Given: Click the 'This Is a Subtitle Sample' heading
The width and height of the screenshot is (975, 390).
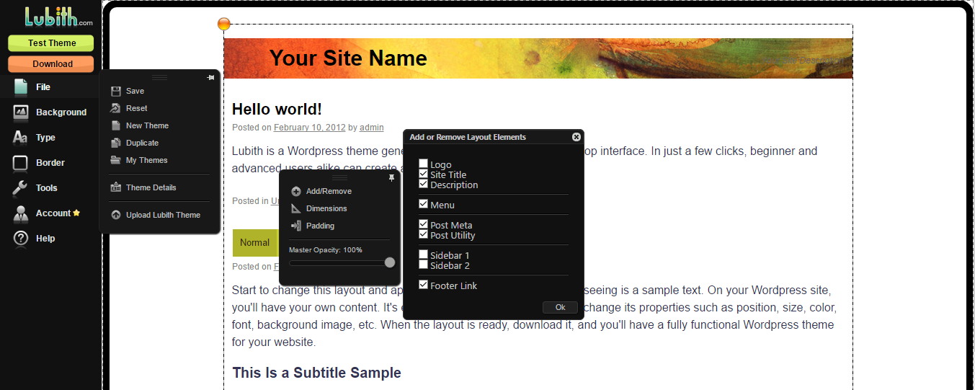Looking at the screenshot, I should (316, 373).
